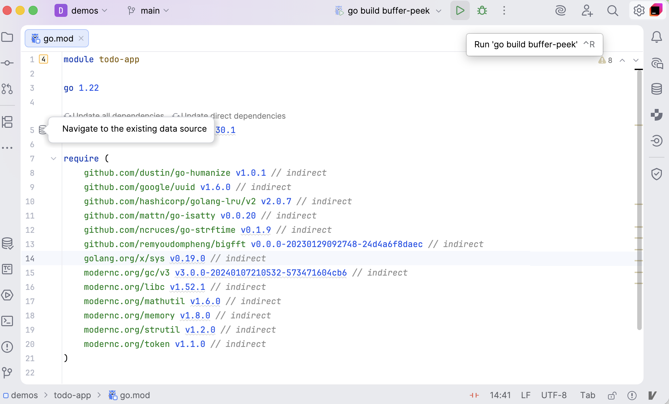Viewport: 669px width, 404px height.
Task: Open Search Everywhere with the magnifier icon
Action: (613, 10)
